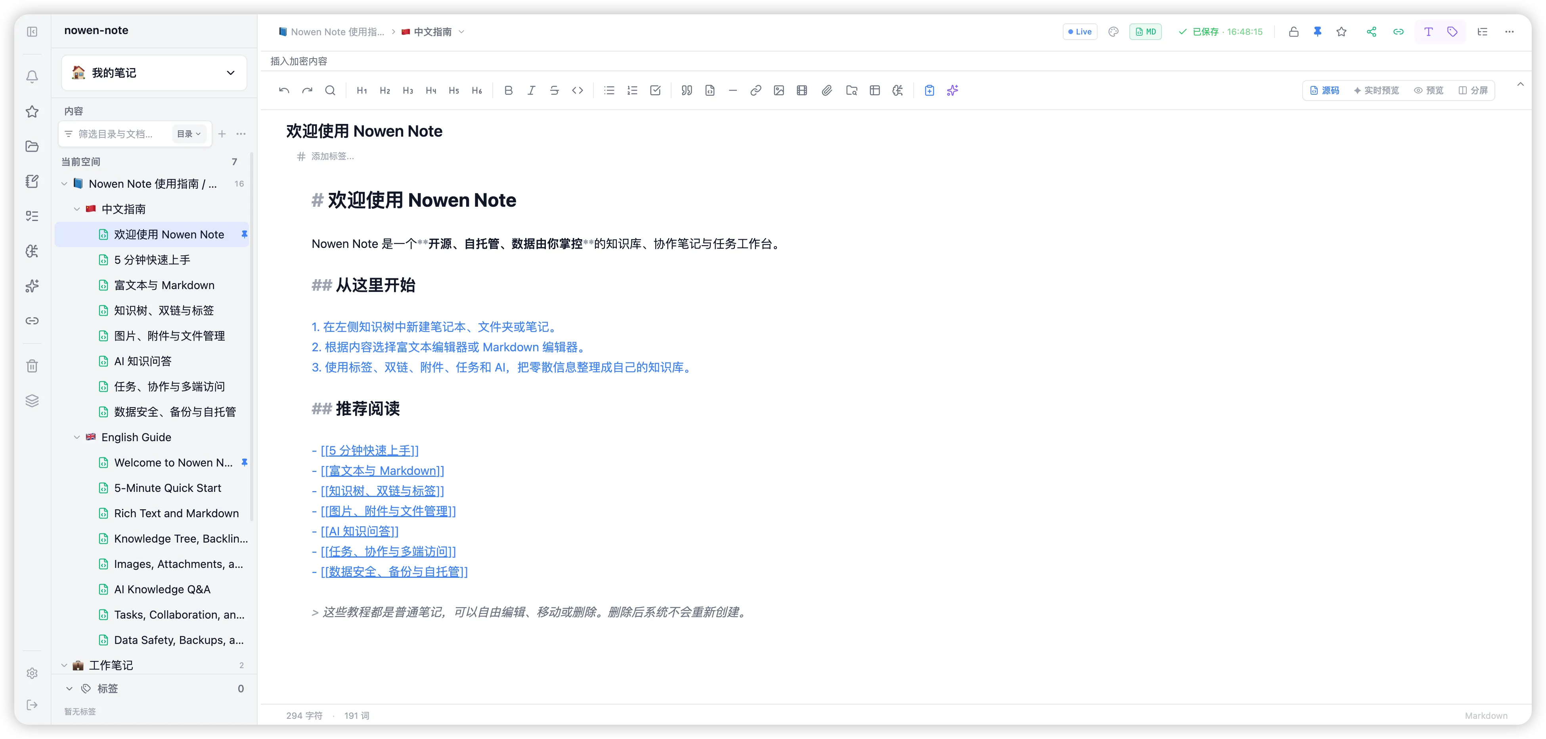Screen dimensions: 1546x739
Task: Insert a blockquote
Action: coord(687,91)
